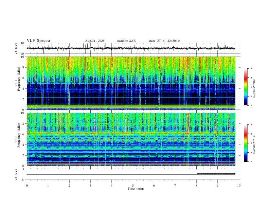Click the time axis tick label "10"
269x208 pixels.
[x=239, y=186]
